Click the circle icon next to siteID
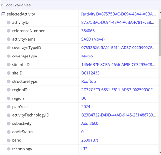Image resolution: width=161 pixels, height=155 pixels. [9, 73]
